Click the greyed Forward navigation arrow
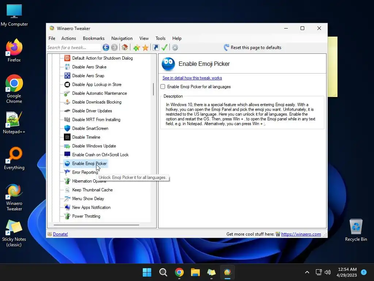This screenshot has height=281, width=374. pos(114,48)
